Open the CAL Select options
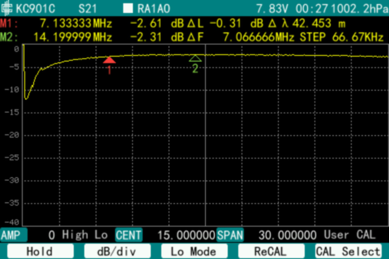Screen dimensions: 389x259 click(348, 251)
